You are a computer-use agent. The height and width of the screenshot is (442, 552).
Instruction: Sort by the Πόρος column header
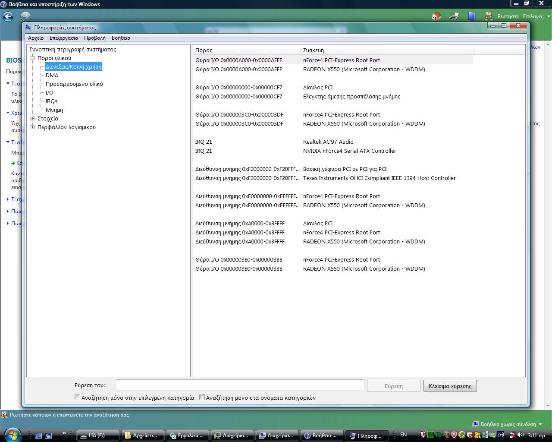[246, 50]
